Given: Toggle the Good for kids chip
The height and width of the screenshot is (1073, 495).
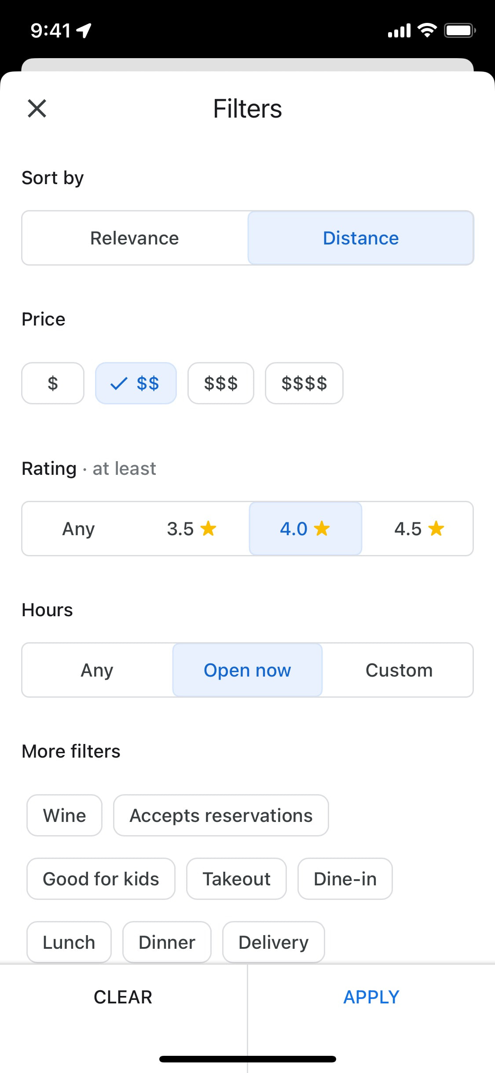Looking at the screenshot, I should click(x=101, y=879).
